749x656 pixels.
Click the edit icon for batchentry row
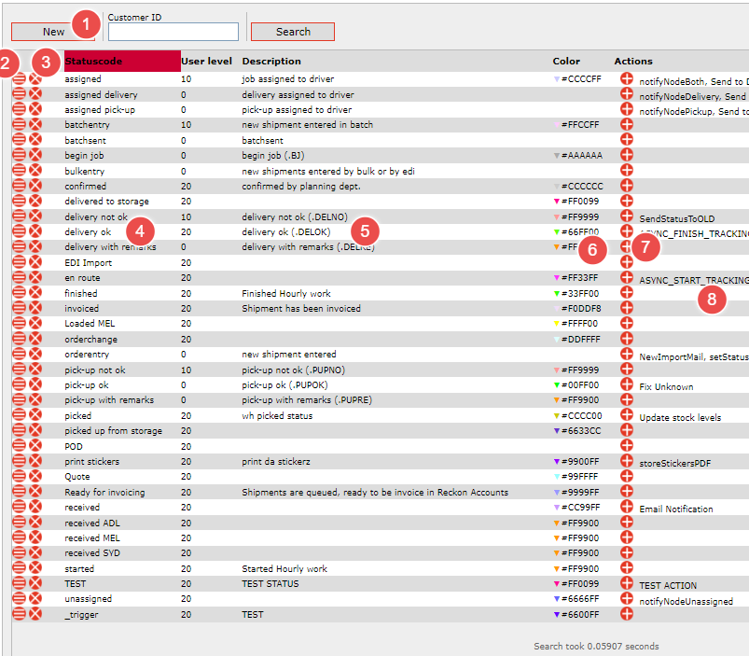coord(19,125)
